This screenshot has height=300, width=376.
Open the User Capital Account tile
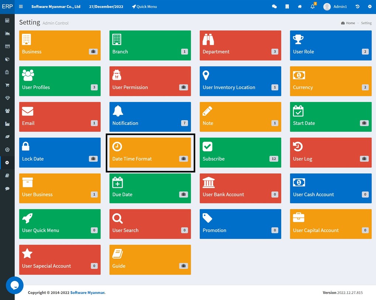[x=331, y=224]
